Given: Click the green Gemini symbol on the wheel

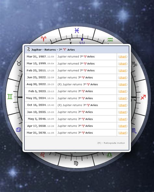Looking at the screenshot, I should (10, 97).
